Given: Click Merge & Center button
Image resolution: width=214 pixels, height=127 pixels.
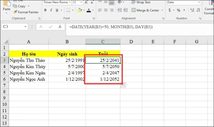Looking at the screenshot, I should [x=145, y=10].
